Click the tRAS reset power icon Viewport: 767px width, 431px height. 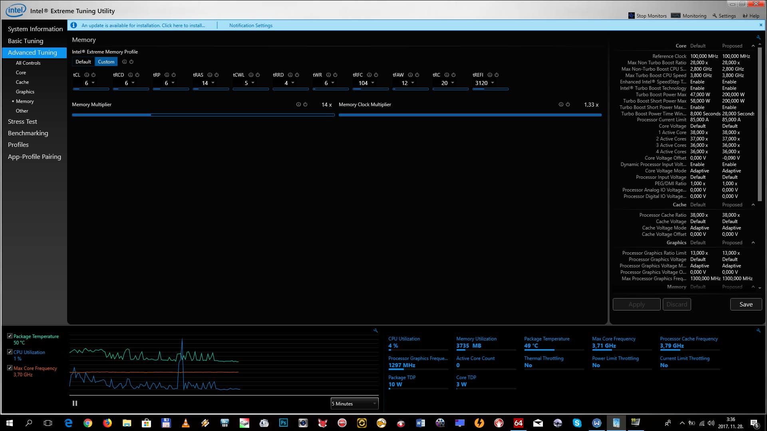click(217, 75)
